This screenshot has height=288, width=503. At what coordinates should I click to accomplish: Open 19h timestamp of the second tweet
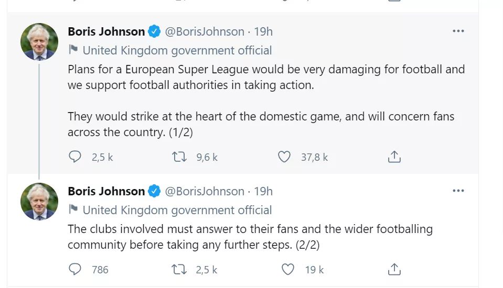[263, 191]
